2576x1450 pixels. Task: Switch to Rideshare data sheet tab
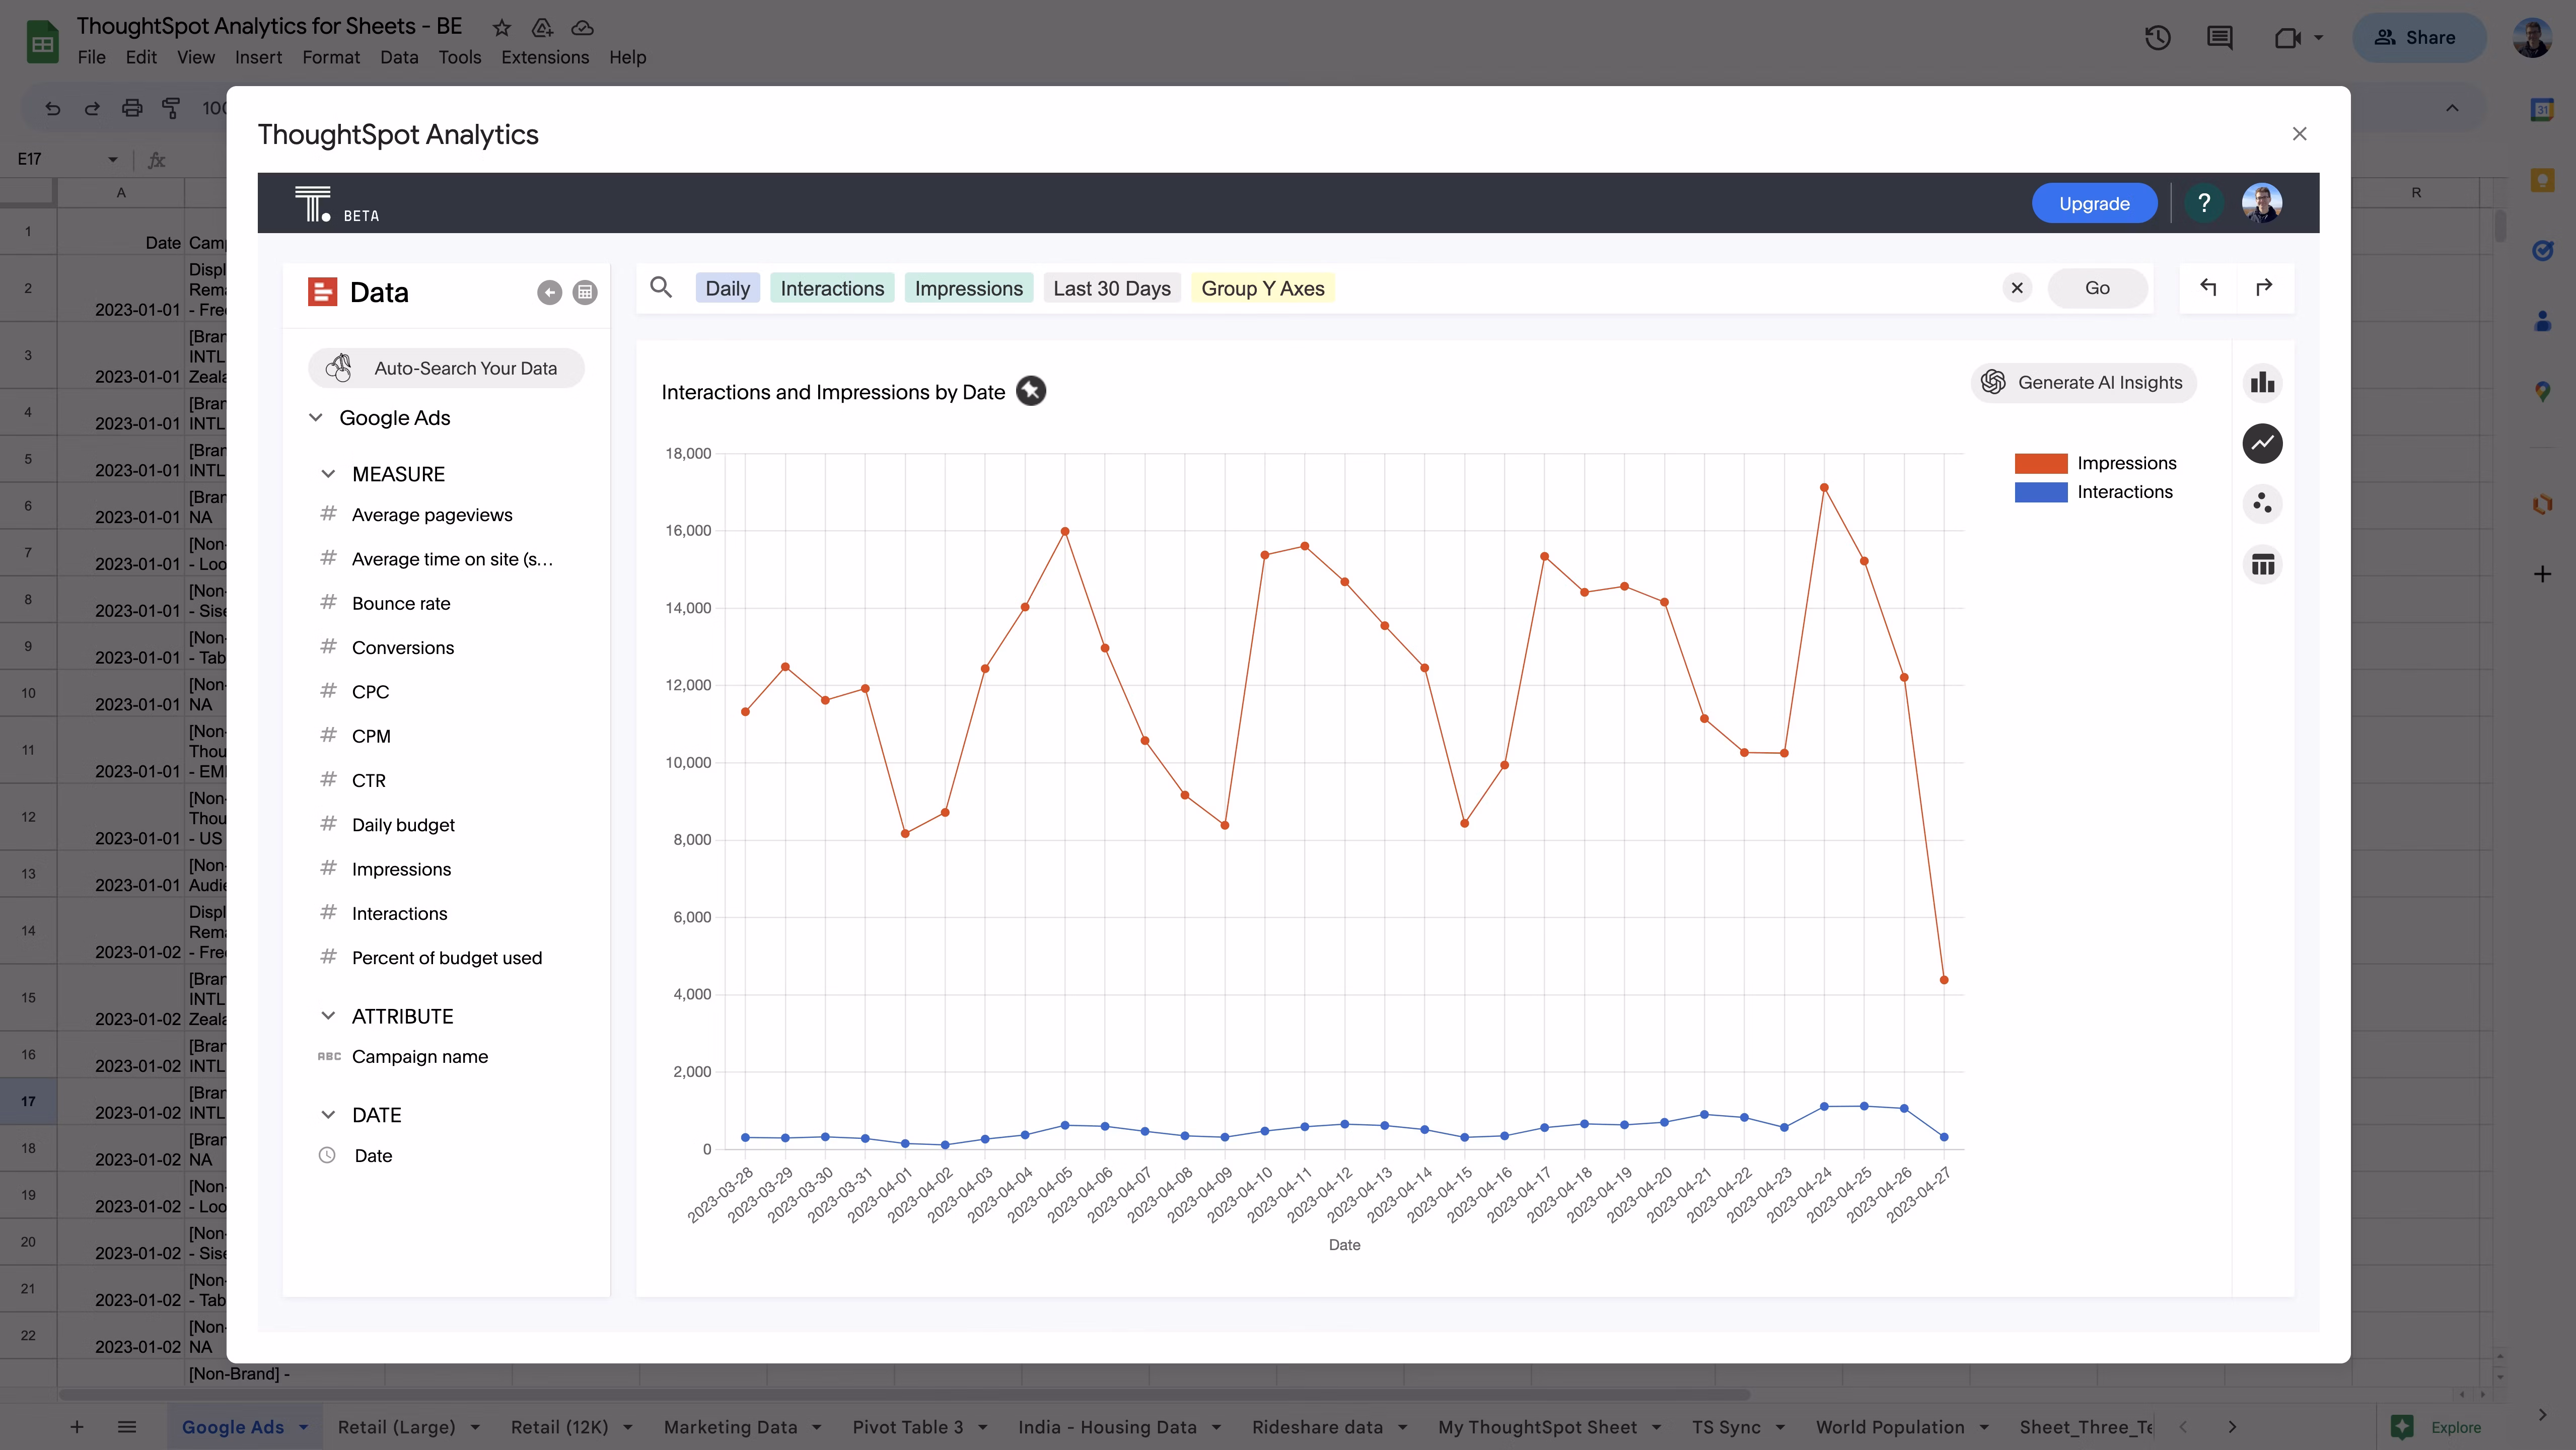[x=1317, y=1427]
